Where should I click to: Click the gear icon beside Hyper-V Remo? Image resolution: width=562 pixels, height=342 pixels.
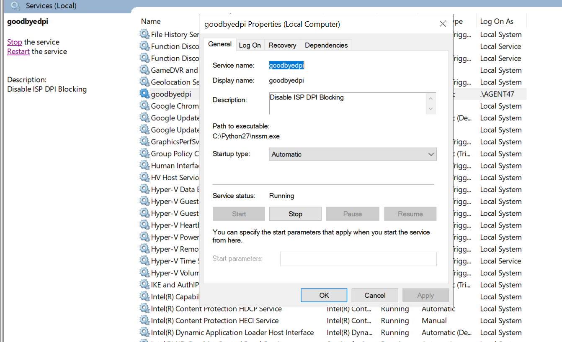pos(144,249)
